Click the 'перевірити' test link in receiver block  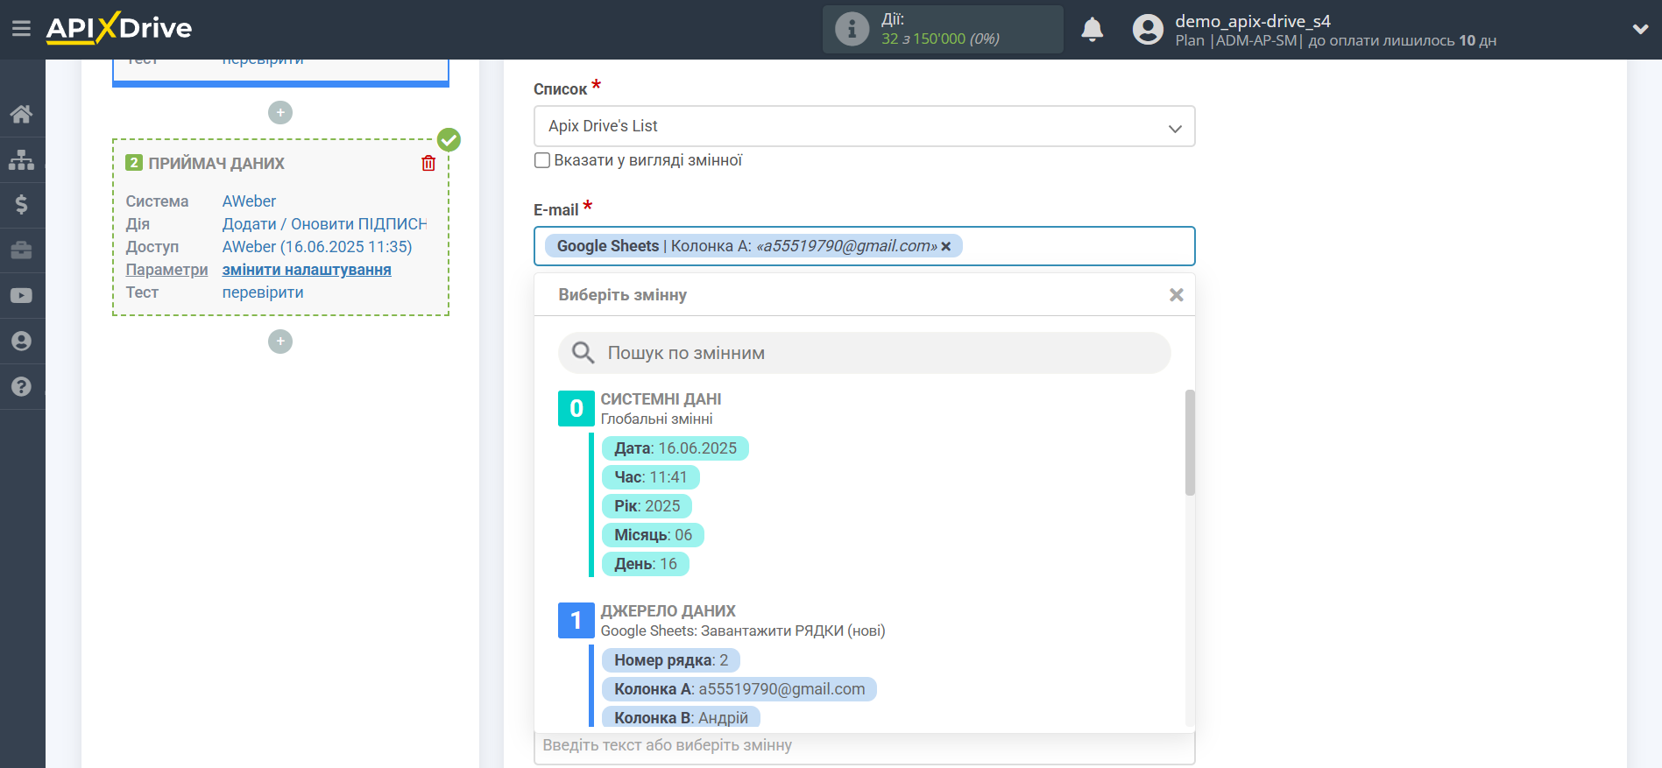[x=263, y=292]
